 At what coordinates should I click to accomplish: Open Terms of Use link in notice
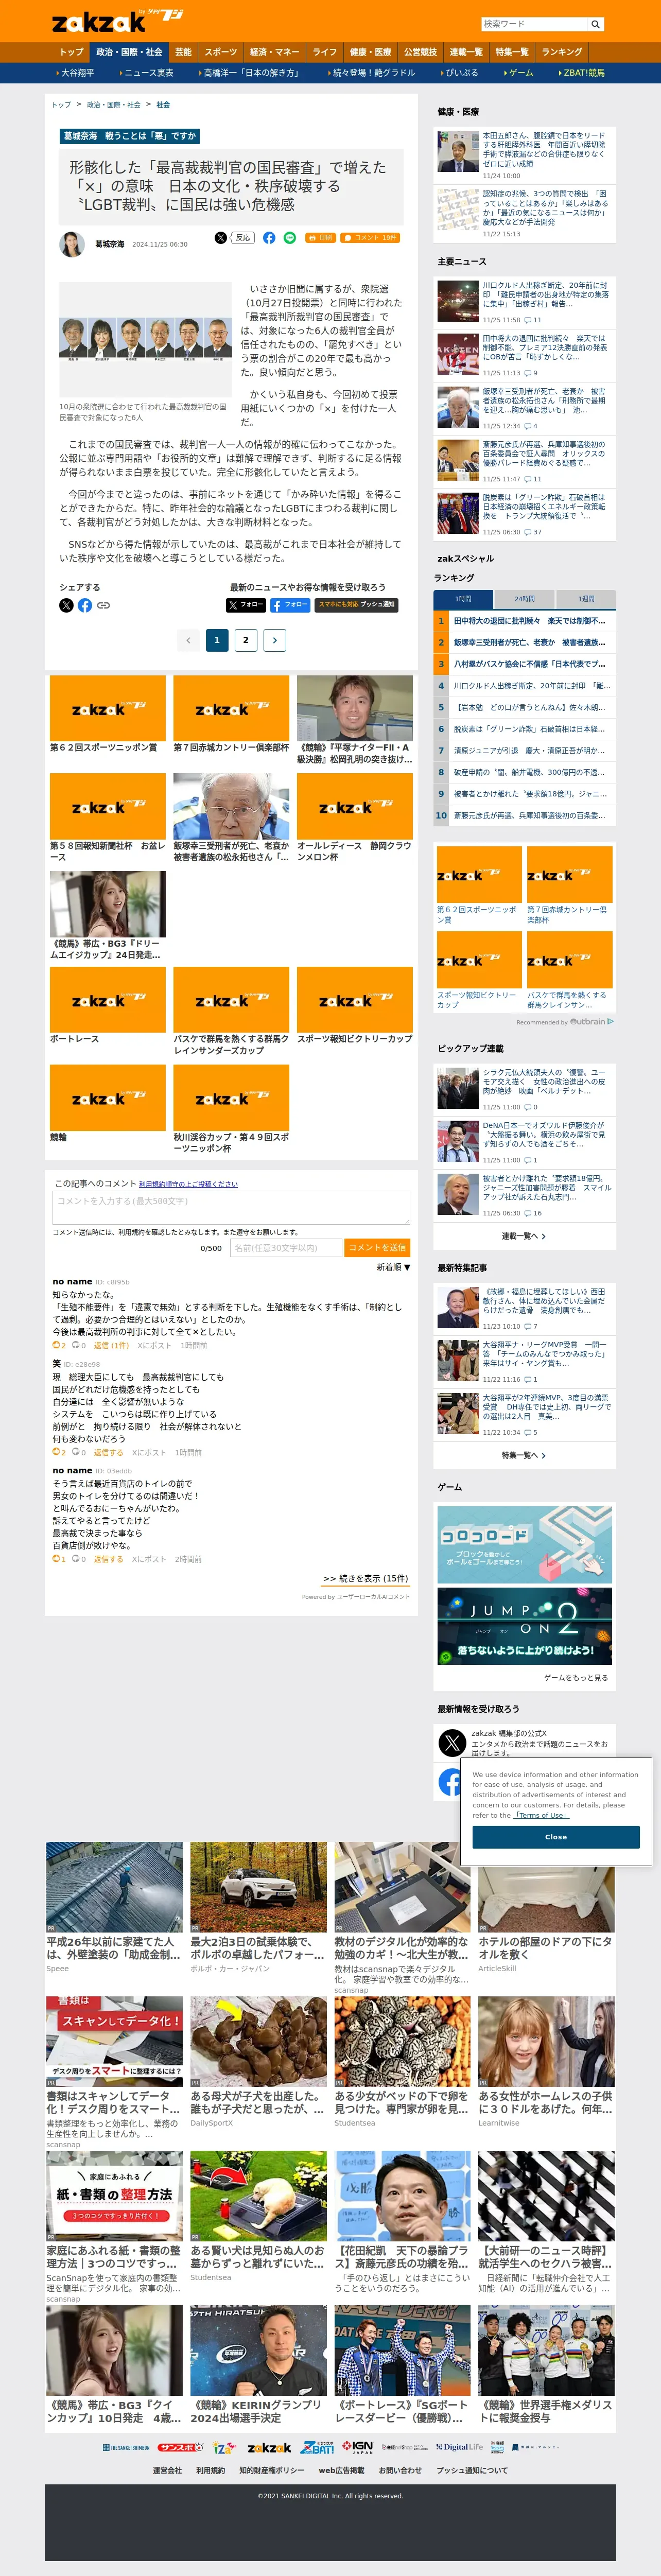point(542,1815)
